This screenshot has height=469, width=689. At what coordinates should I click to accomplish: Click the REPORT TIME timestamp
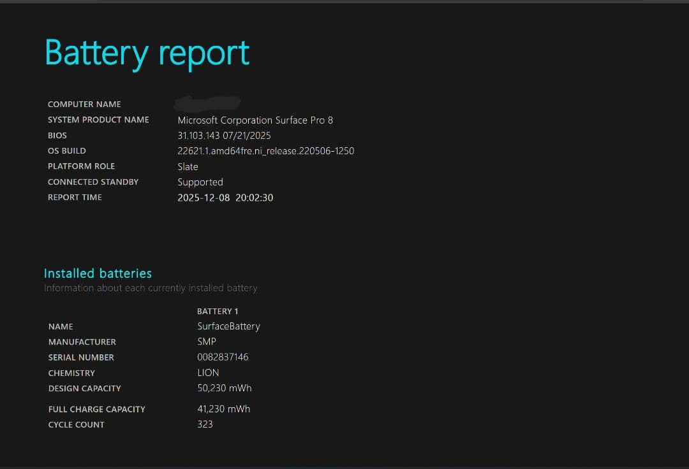pyautogui.click(x=225, y=198)
